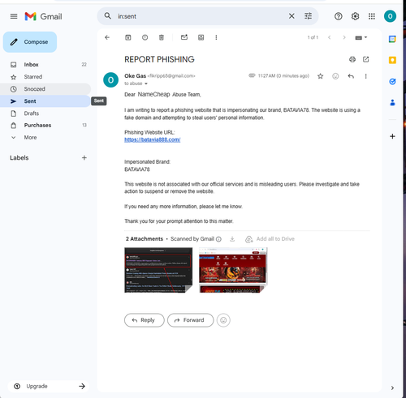Open the red website screenshot attachment
Viewport: 406px width, 398px height.
pyautogui.click(x=233, y=270)
